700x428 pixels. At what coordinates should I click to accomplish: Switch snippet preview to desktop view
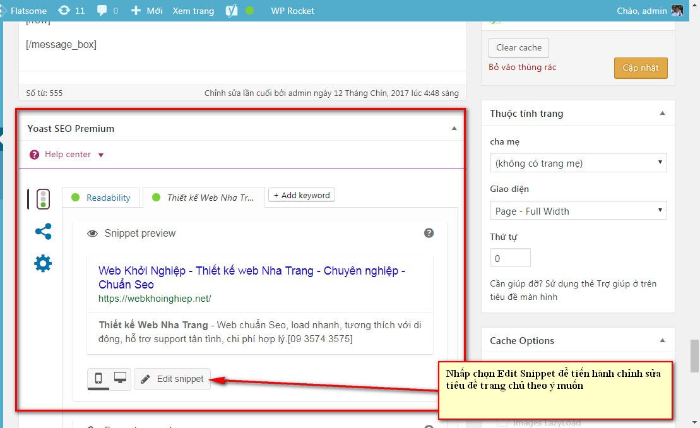[x=120, y=378]
